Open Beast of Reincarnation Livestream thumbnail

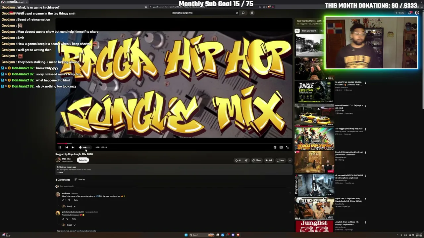[x=314, y=162]
